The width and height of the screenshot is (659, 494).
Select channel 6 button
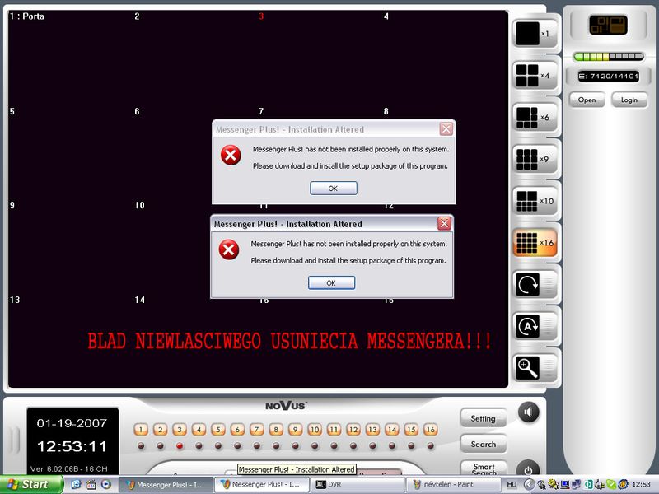point(237,429)
